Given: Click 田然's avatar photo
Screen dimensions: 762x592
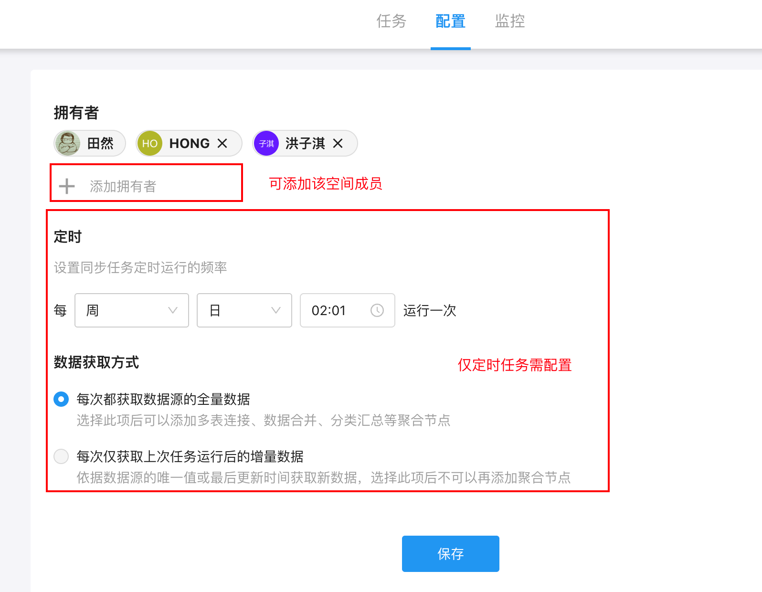Looking at the screenshot, I should (x=67, y=143).
